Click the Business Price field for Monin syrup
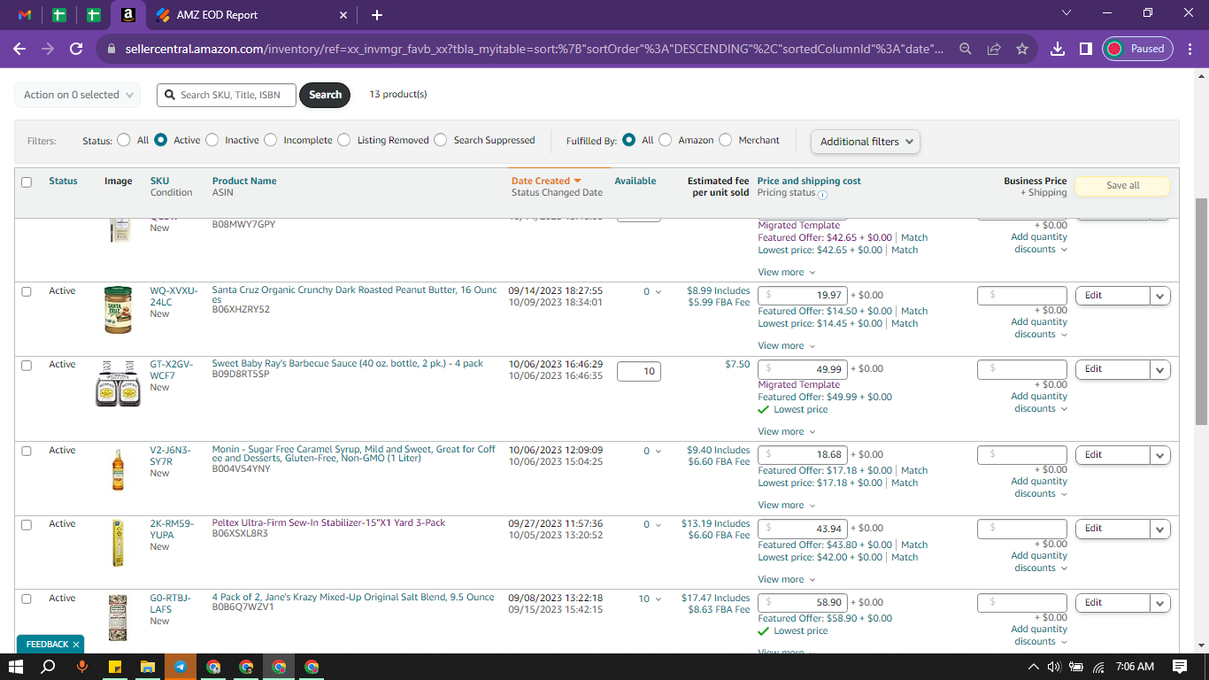Viewport: 1209px width, 680px height. coord(1022,455)
